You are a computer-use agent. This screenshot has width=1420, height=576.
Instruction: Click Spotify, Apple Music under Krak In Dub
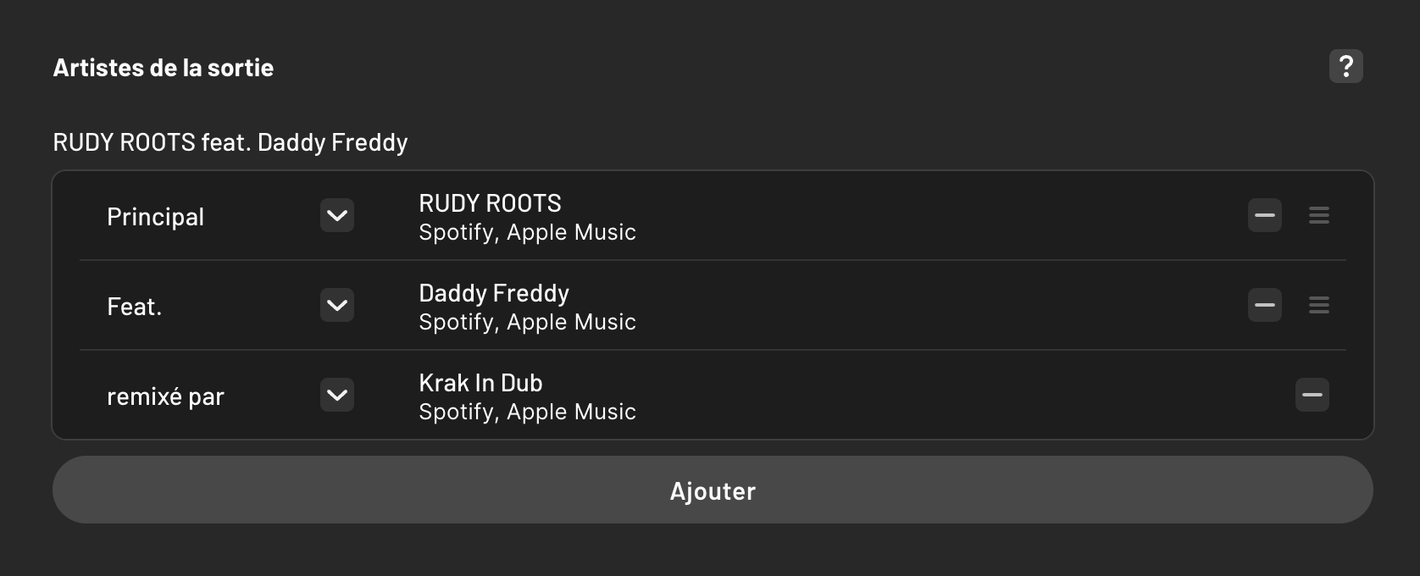pos(527,413)
